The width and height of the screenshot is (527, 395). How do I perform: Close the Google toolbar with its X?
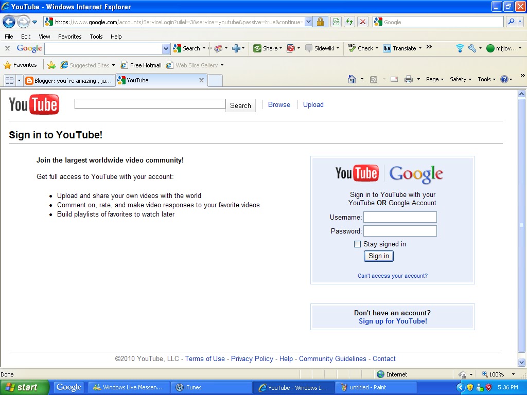[x=7, y=48]
